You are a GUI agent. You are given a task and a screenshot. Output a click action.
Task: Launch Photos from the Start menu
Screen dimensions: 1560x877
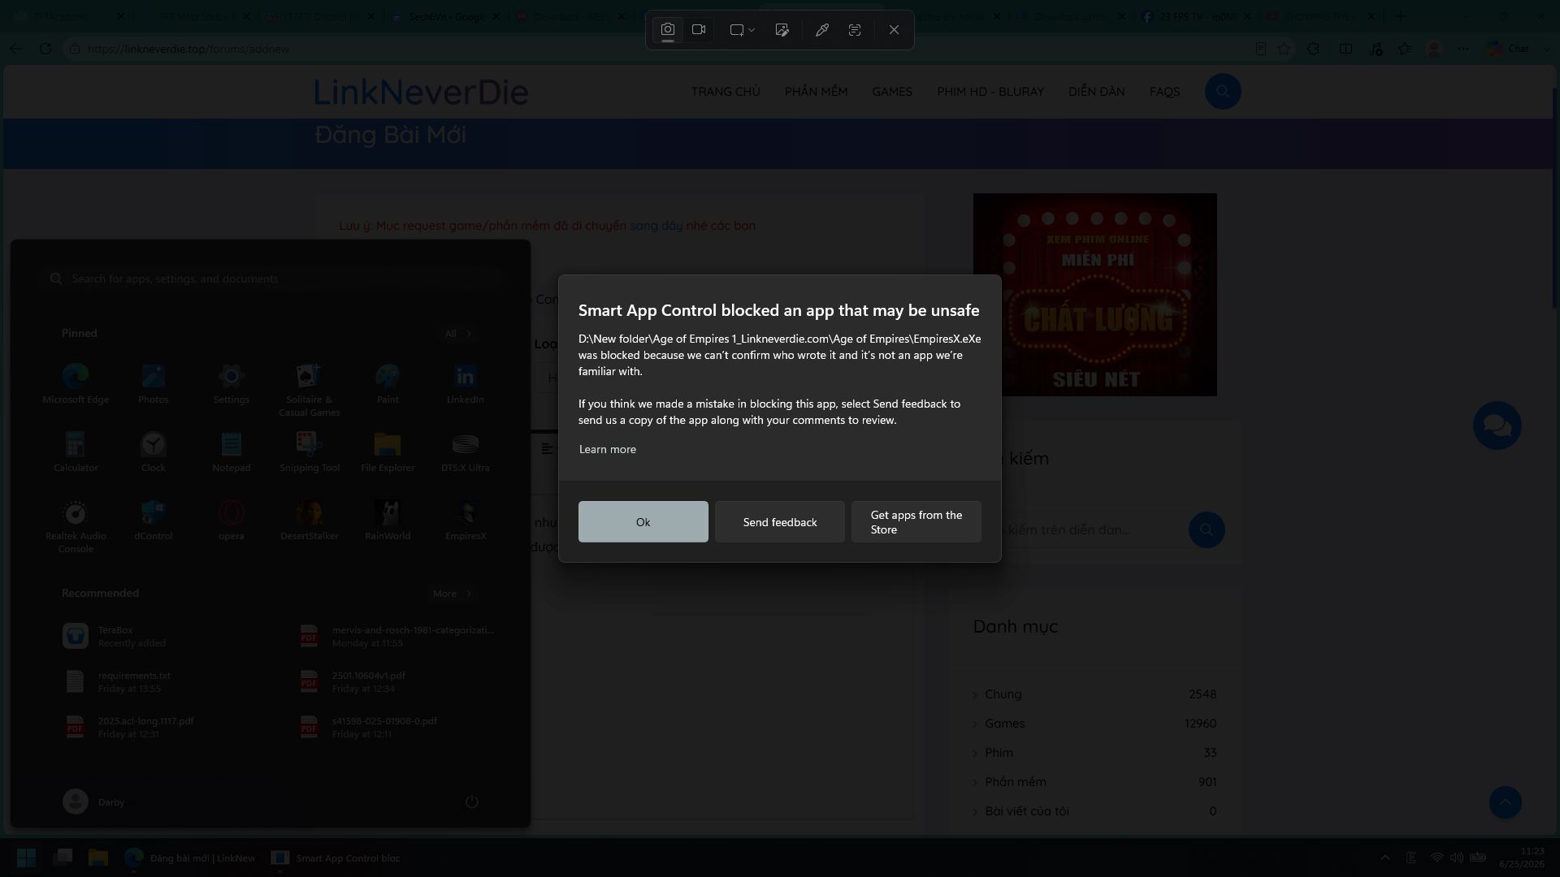coord(154,384)
